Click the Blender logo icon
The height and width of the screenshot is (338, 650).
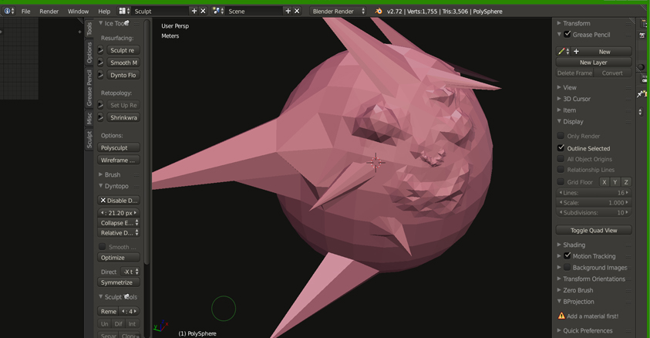(379, 12)
